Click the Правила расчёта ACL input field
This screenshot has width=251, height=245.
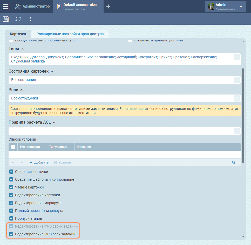121,131
